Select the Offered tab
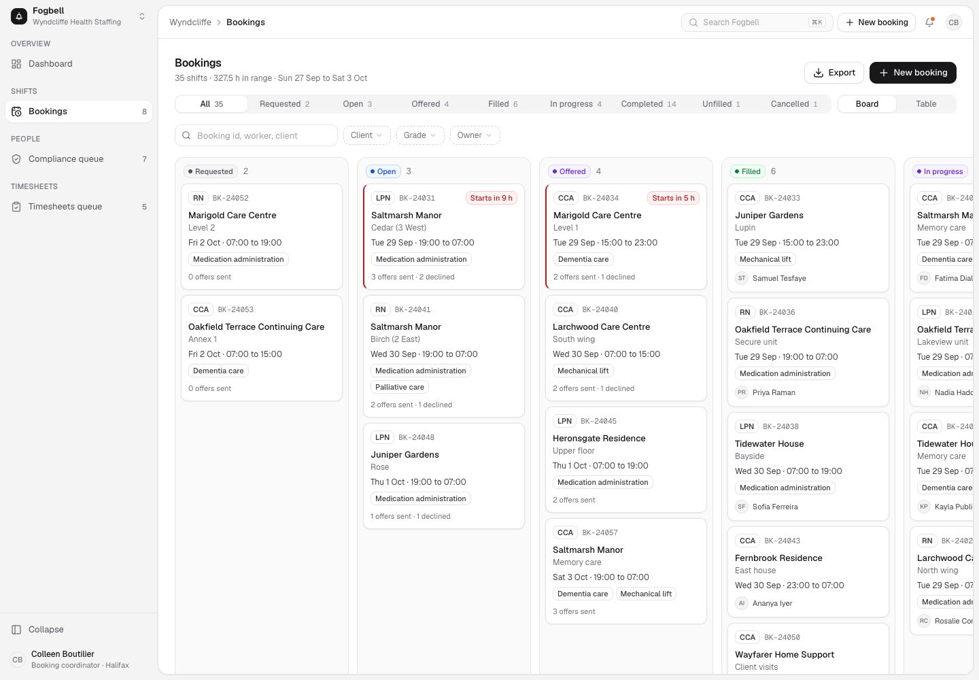This screenshot has width=979, height=680. 430,104
